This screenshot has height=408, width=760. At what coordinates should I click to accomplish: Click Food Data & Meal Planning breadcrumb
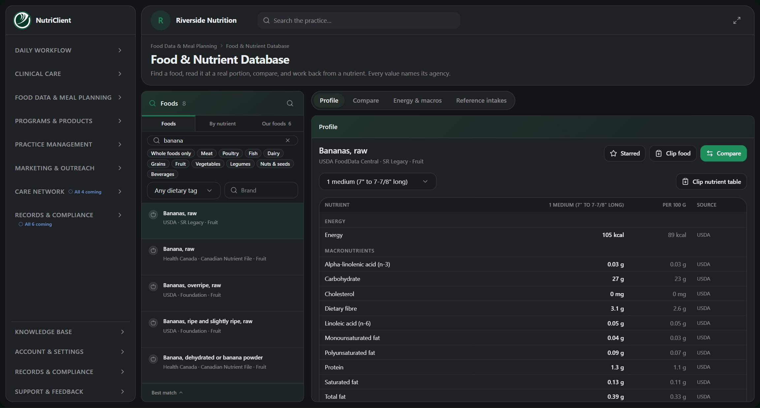click(x=184, y=46)
